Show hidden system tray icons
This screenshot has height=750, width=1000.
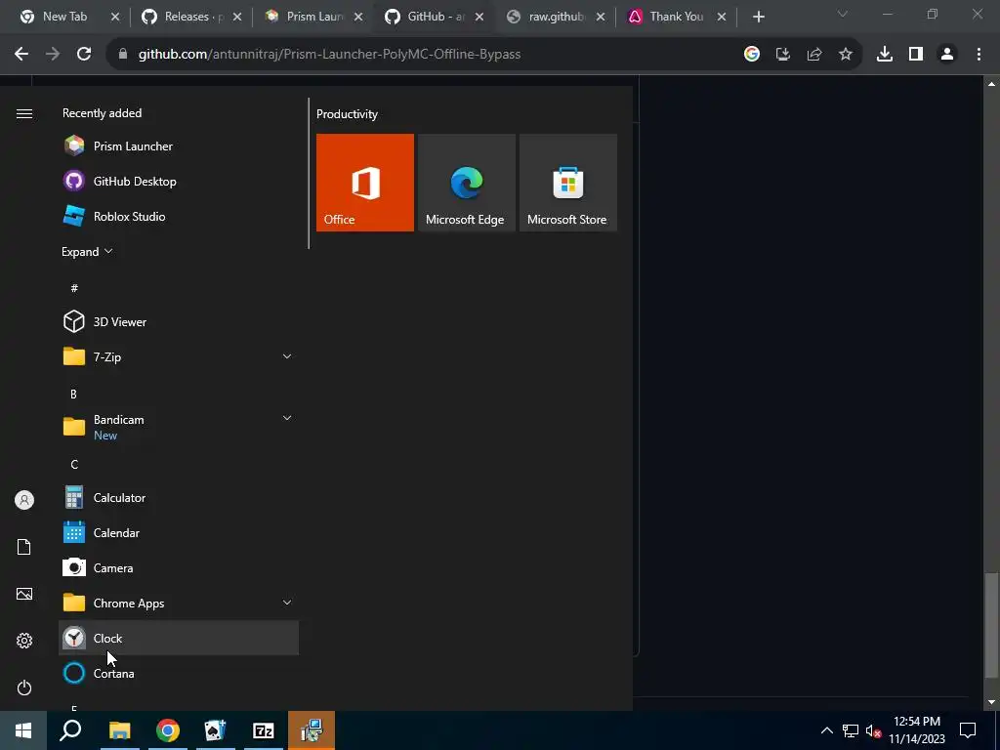(x=826, y=730)
